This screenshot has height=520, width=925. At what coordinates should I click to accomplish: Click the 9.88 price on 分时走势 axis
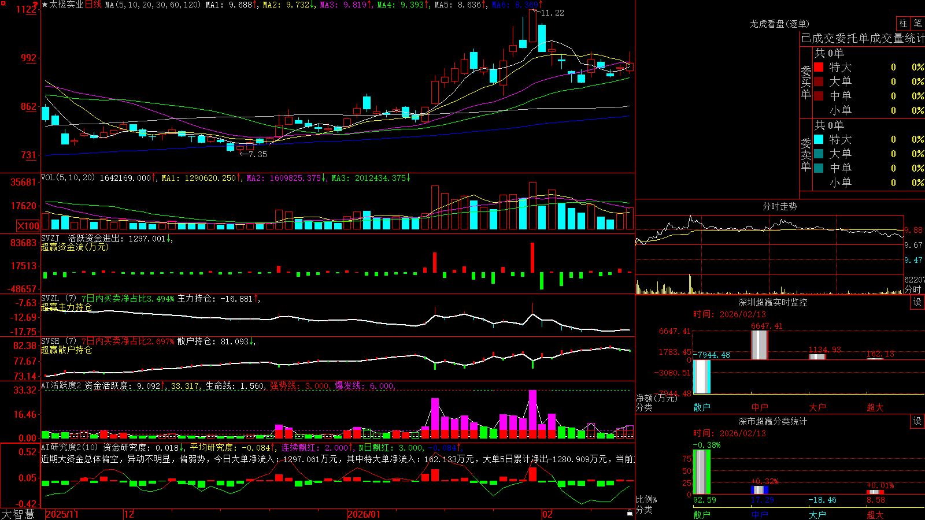tap(913, 230)
